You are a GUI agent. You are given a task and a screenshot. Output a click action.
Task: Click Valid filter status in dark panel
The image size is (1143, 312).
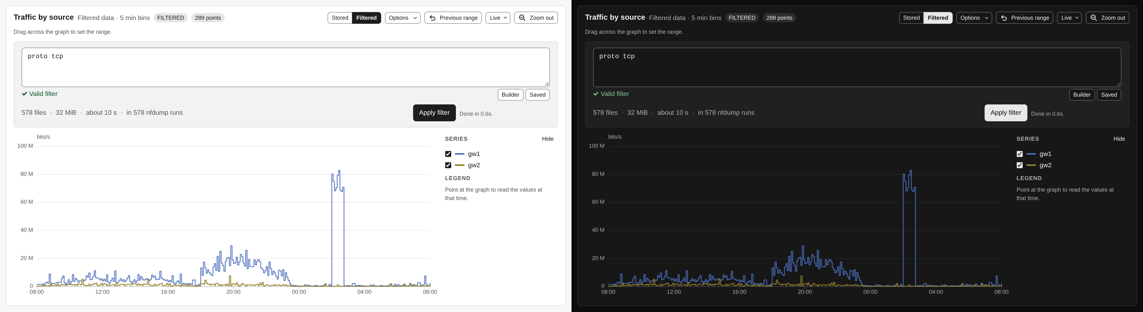point(611,94)
